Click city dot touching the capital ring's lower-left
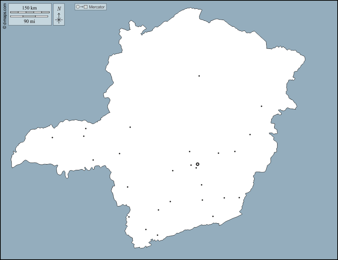Screen dimensions: 338x260 coord(196,168)
